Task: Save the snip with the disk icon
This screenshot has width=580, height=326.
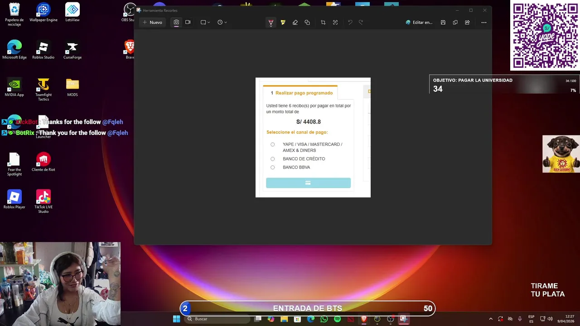Action: [443, 23]
